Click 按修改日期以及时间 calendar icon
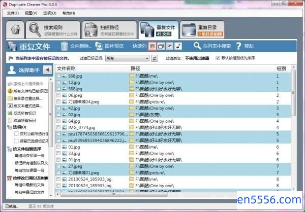The height and width of the screenshot is (212, 305). point(10,178)
